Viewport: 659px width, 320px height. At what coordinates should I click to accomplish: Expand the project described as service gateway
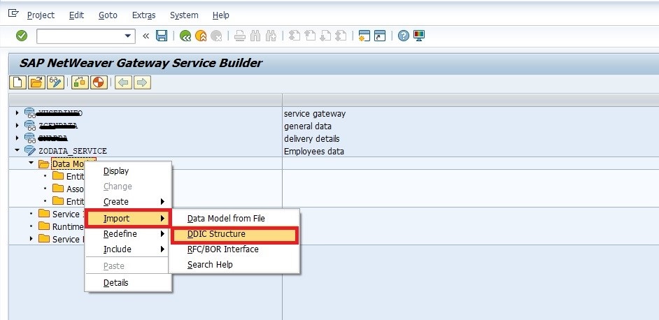(x=17, y=113)
